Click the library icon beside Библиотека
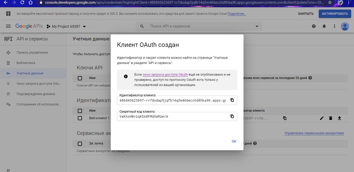The width and height of the screenshot is (354, 172). (x=8, y=63)
